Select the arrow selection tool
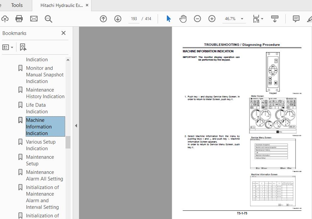The height and width of the screenshot is (219, 312). tap(169, 19)
